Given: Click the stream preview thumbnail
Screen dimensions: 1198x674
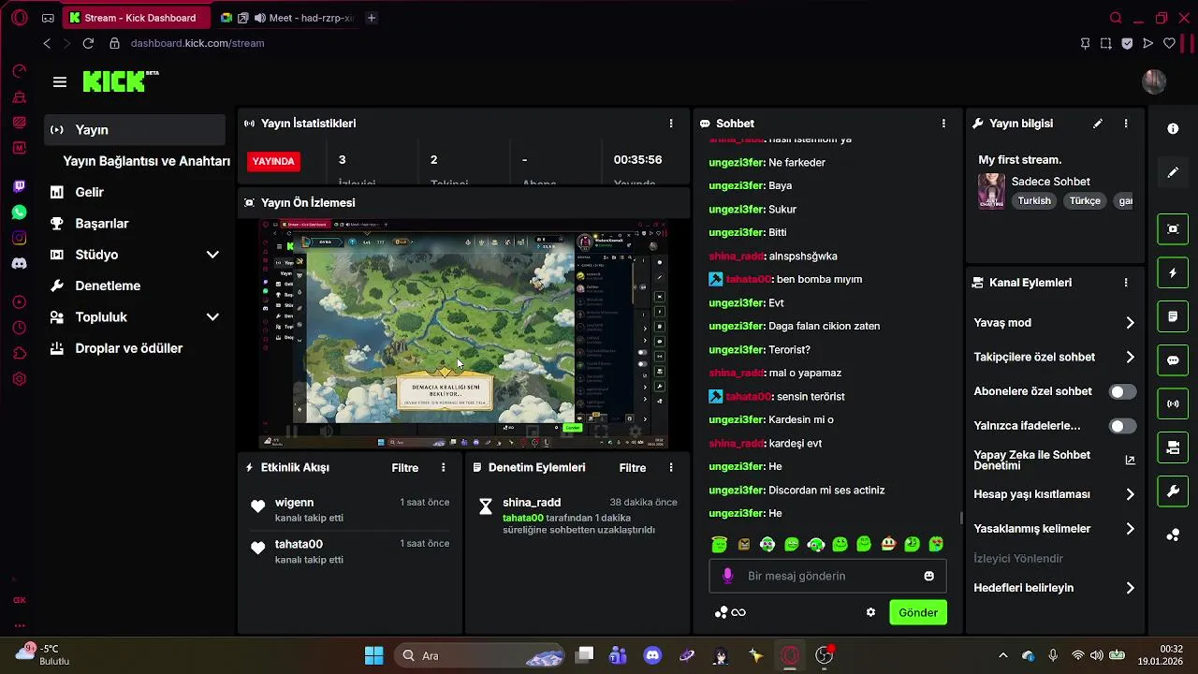Looking at the screenshot, I should click(x=463, y=334).
